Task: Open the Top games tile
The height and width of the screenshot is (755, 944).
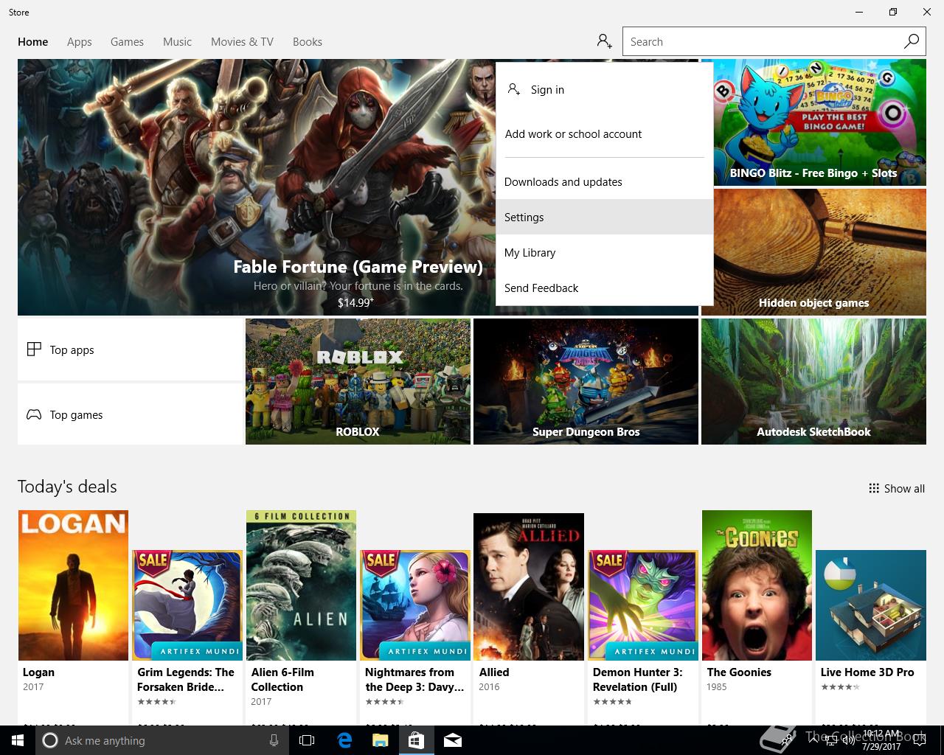Action: (x=129, y=414)
